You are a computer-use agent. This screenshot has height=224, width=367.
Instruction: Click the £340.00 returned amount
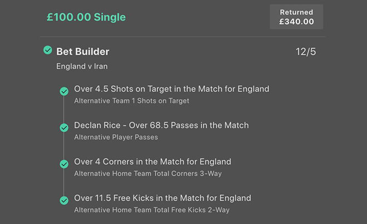click(x=296, y=22)
